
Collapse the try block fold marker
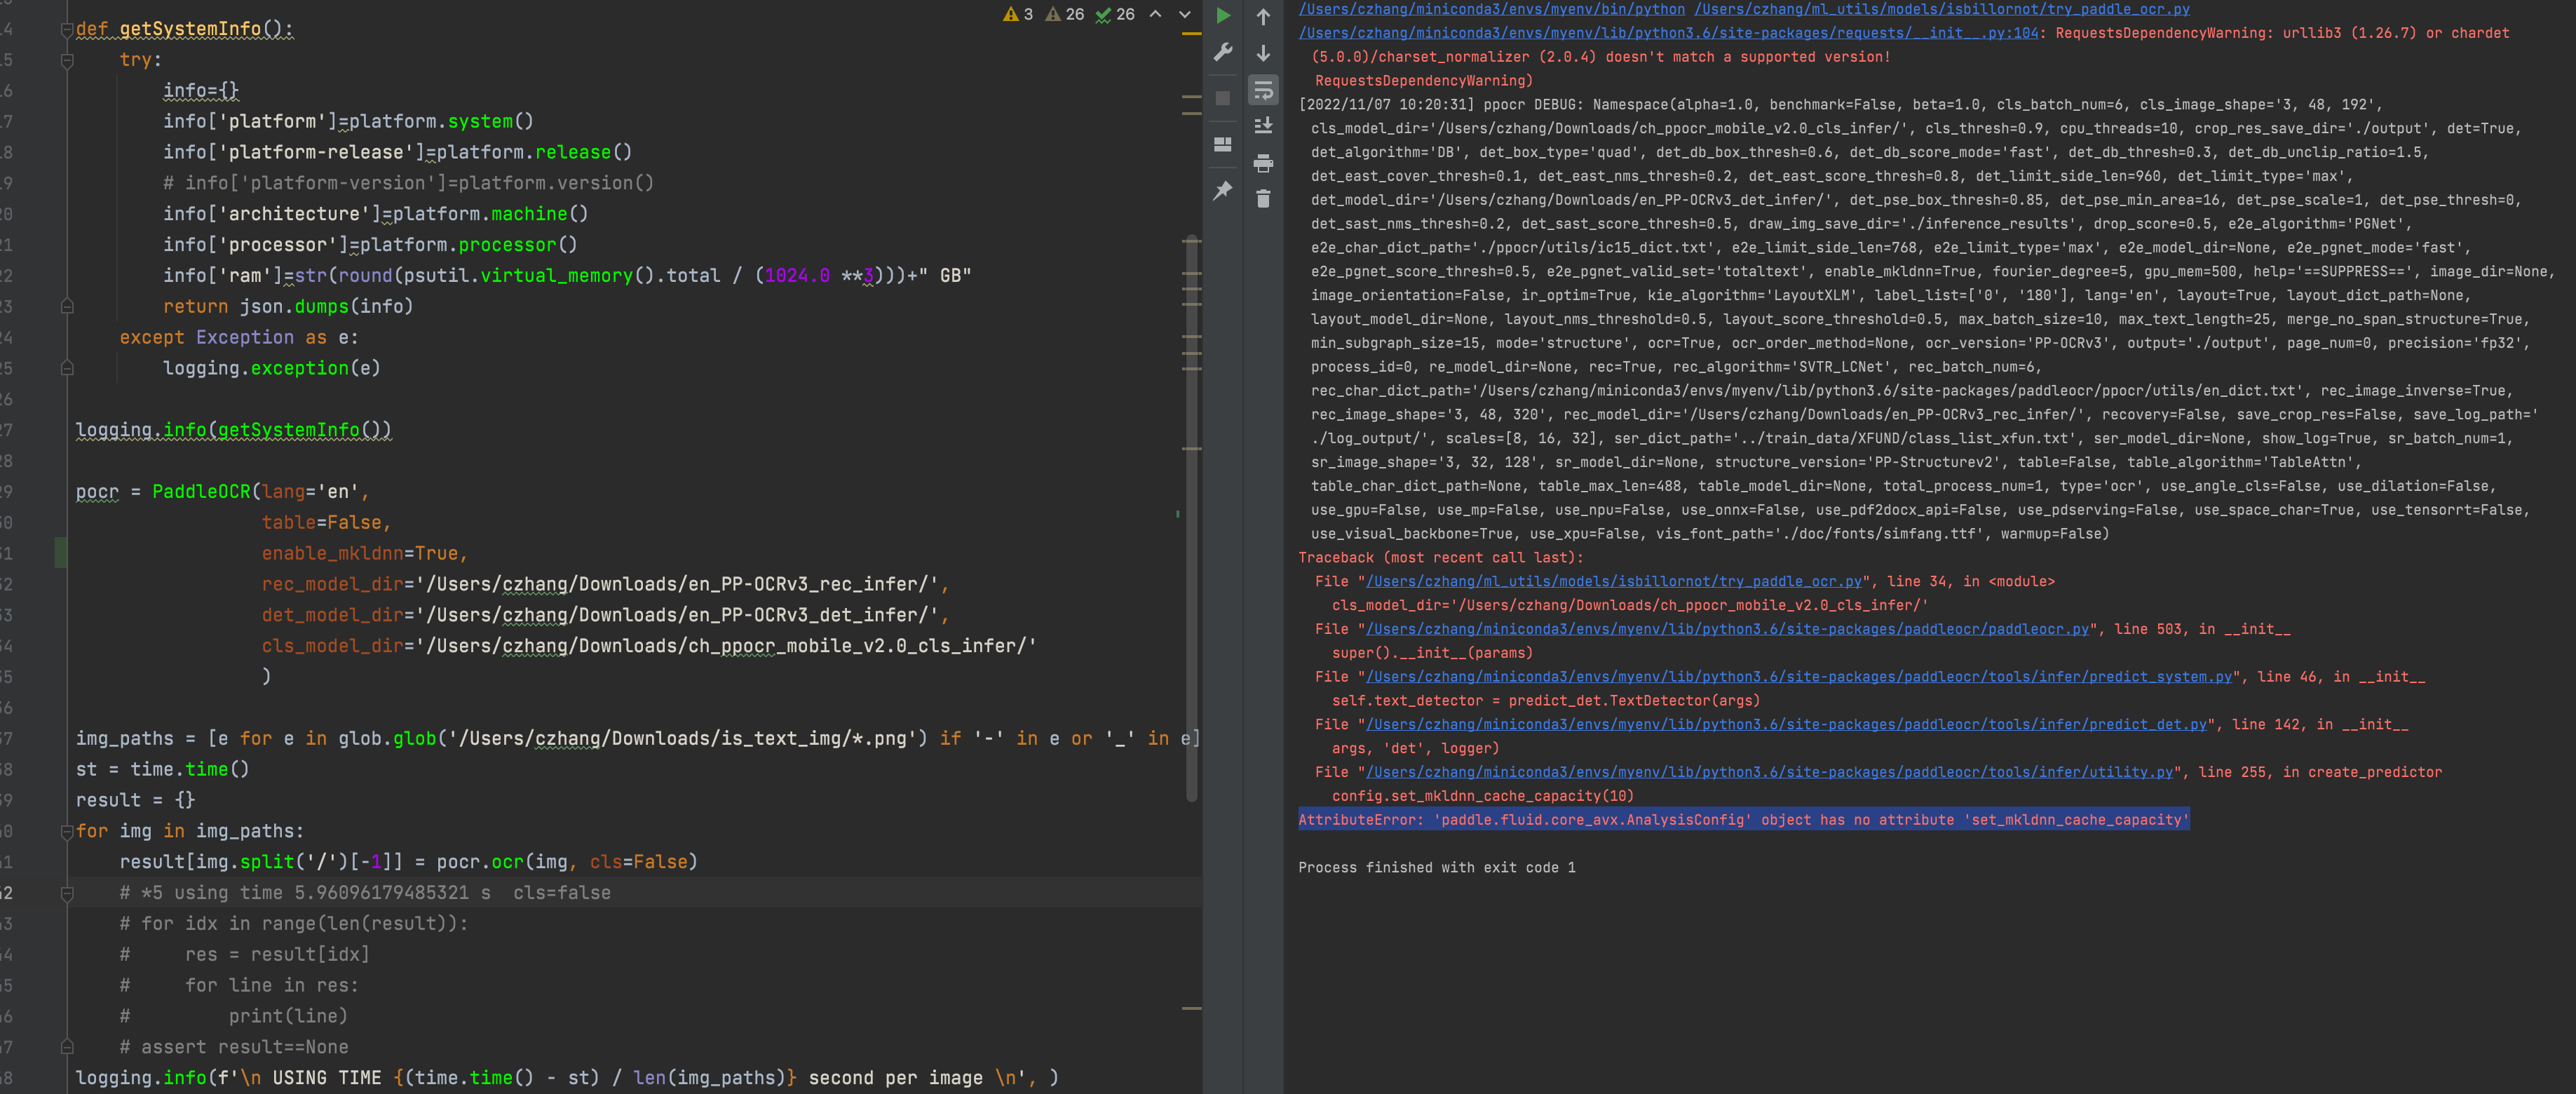click(x=67, y=60)
